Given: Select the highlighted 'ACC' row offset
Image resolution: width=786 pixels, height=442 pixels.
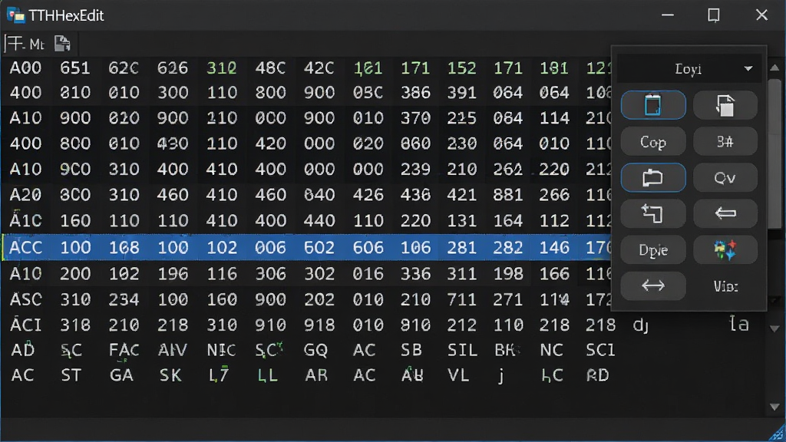Looking at the screenshot, I should (25, 247).
